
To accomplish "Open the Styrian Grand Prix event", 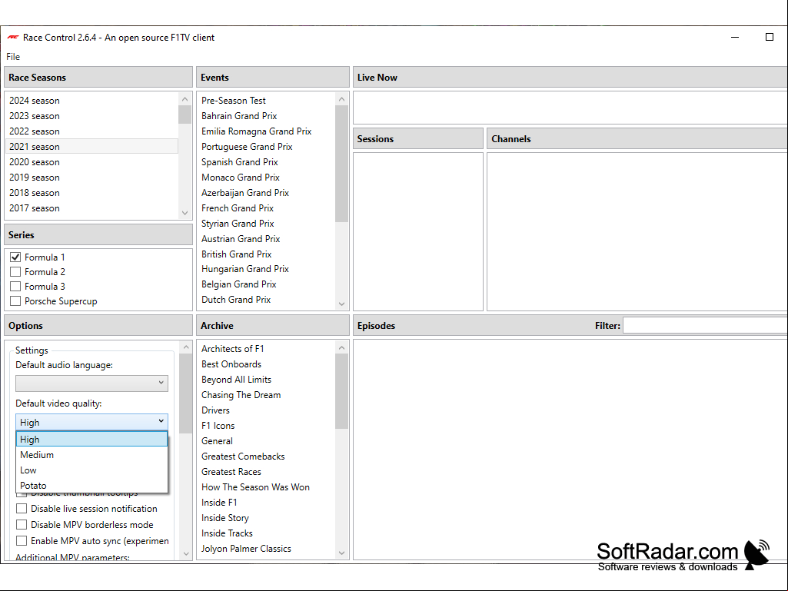I will coord(266,224).
